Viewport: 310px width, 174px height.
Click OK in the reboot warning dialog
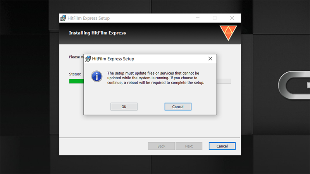[124, 107]
